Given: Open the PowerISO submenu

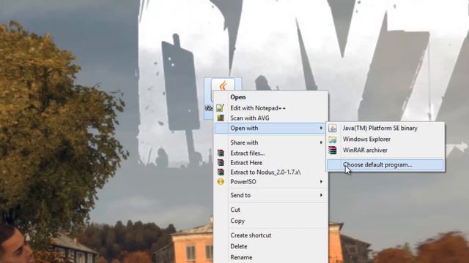Looking at the screenshot, I should click(x=270, y=182).
